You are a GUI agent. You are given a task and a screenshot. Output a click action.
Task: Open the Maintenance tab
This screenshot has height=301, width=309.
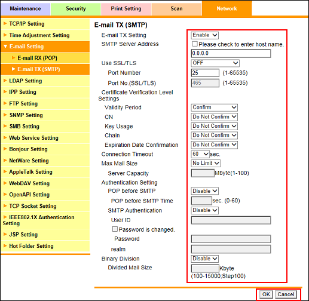coord(25,8)
